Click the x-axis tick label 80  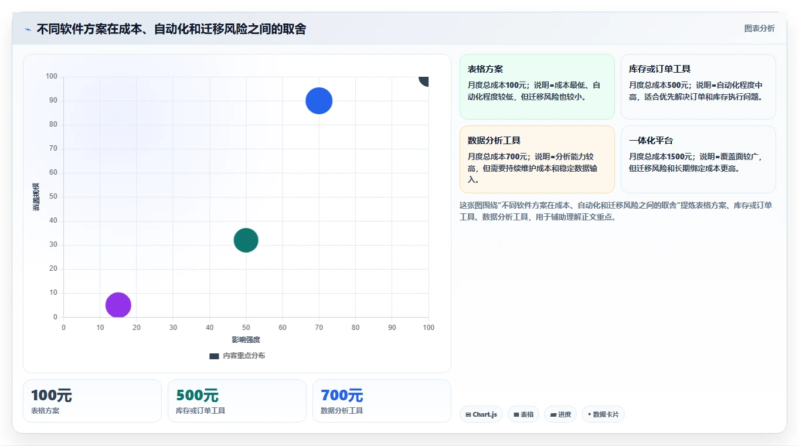(x=356, y=328)
